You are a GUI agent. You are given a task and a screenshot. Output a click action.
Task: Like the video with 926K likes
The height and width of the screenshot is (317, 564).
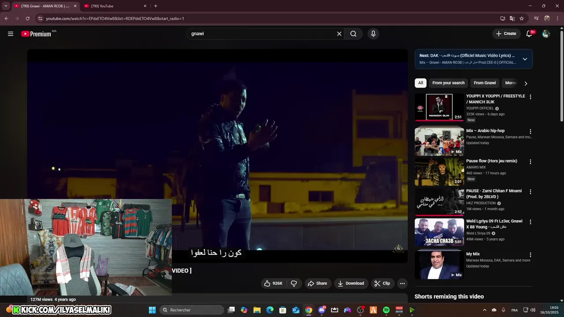(273, 284)
